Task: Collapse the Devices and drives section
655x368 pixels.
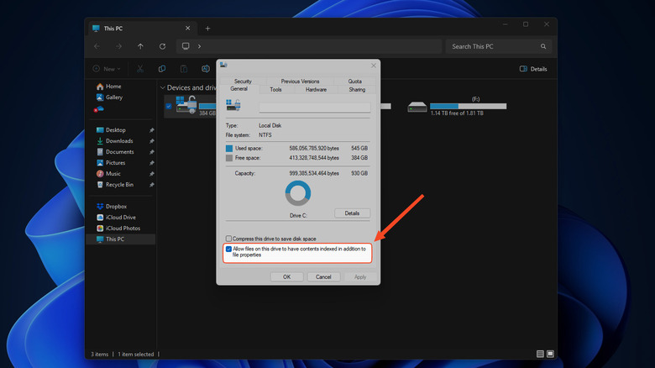Action: pyautogui.click(x=162, y=87)
